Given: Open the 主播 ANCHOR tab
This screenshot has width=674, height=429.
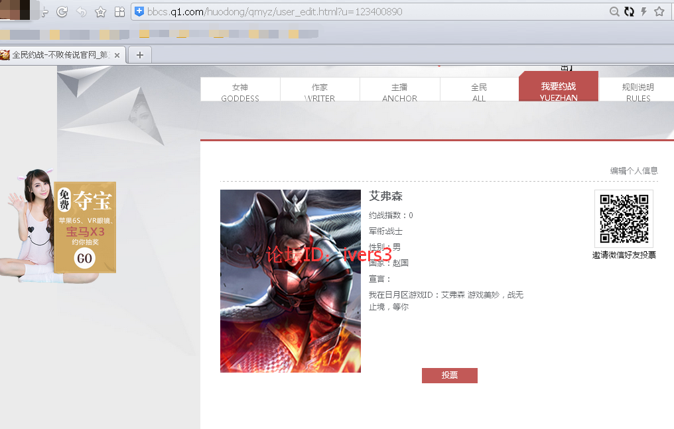Looking at the screenshot, I should [400, 90].
